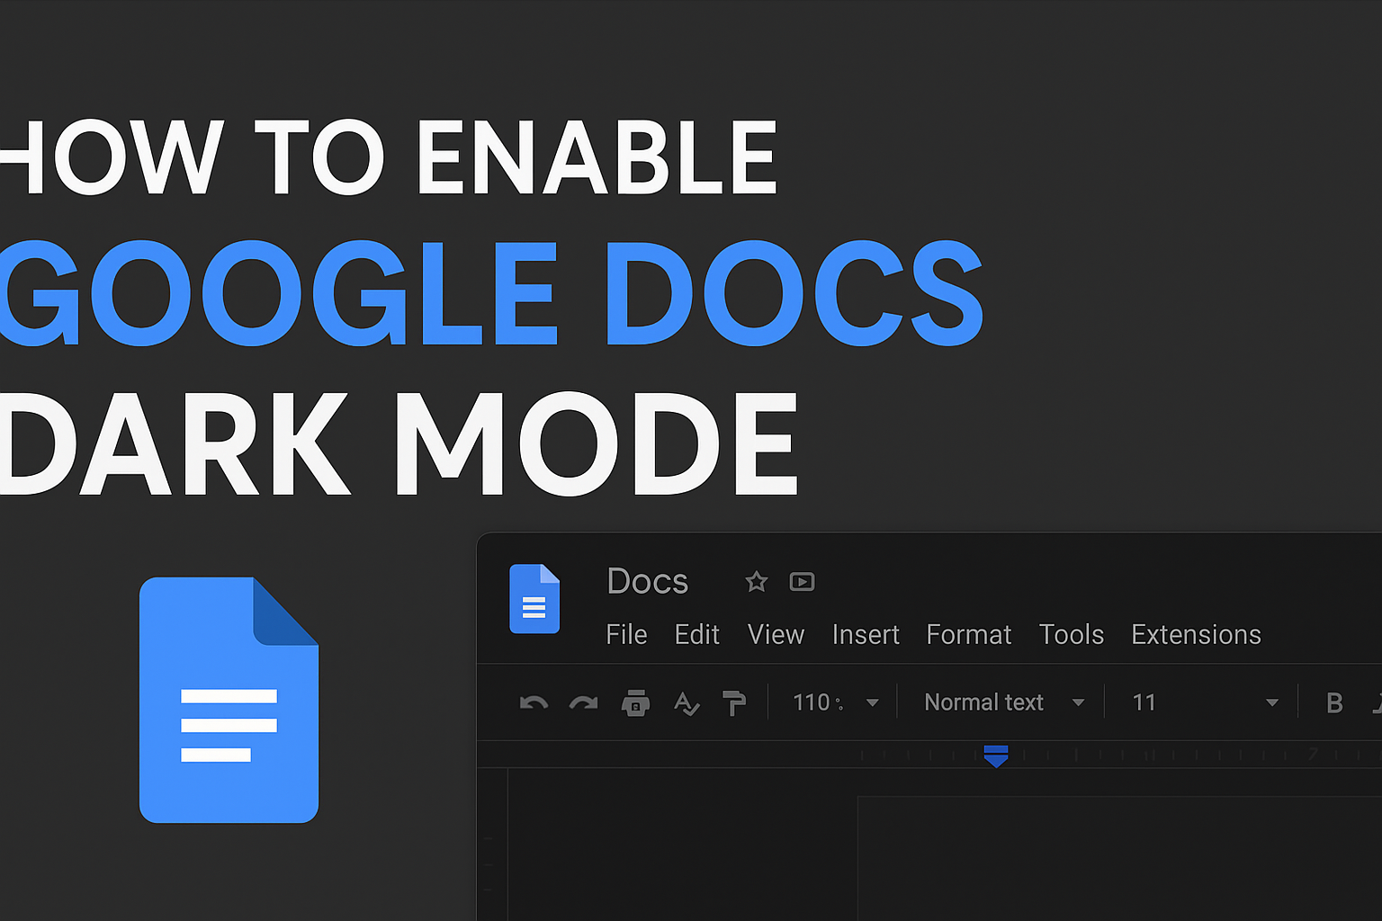Image resolution: width=1382 pixels, height=921 pixels.
Task: Click the font size value field showing 11
Action: pyautogui.click(x=1144, y=702)
